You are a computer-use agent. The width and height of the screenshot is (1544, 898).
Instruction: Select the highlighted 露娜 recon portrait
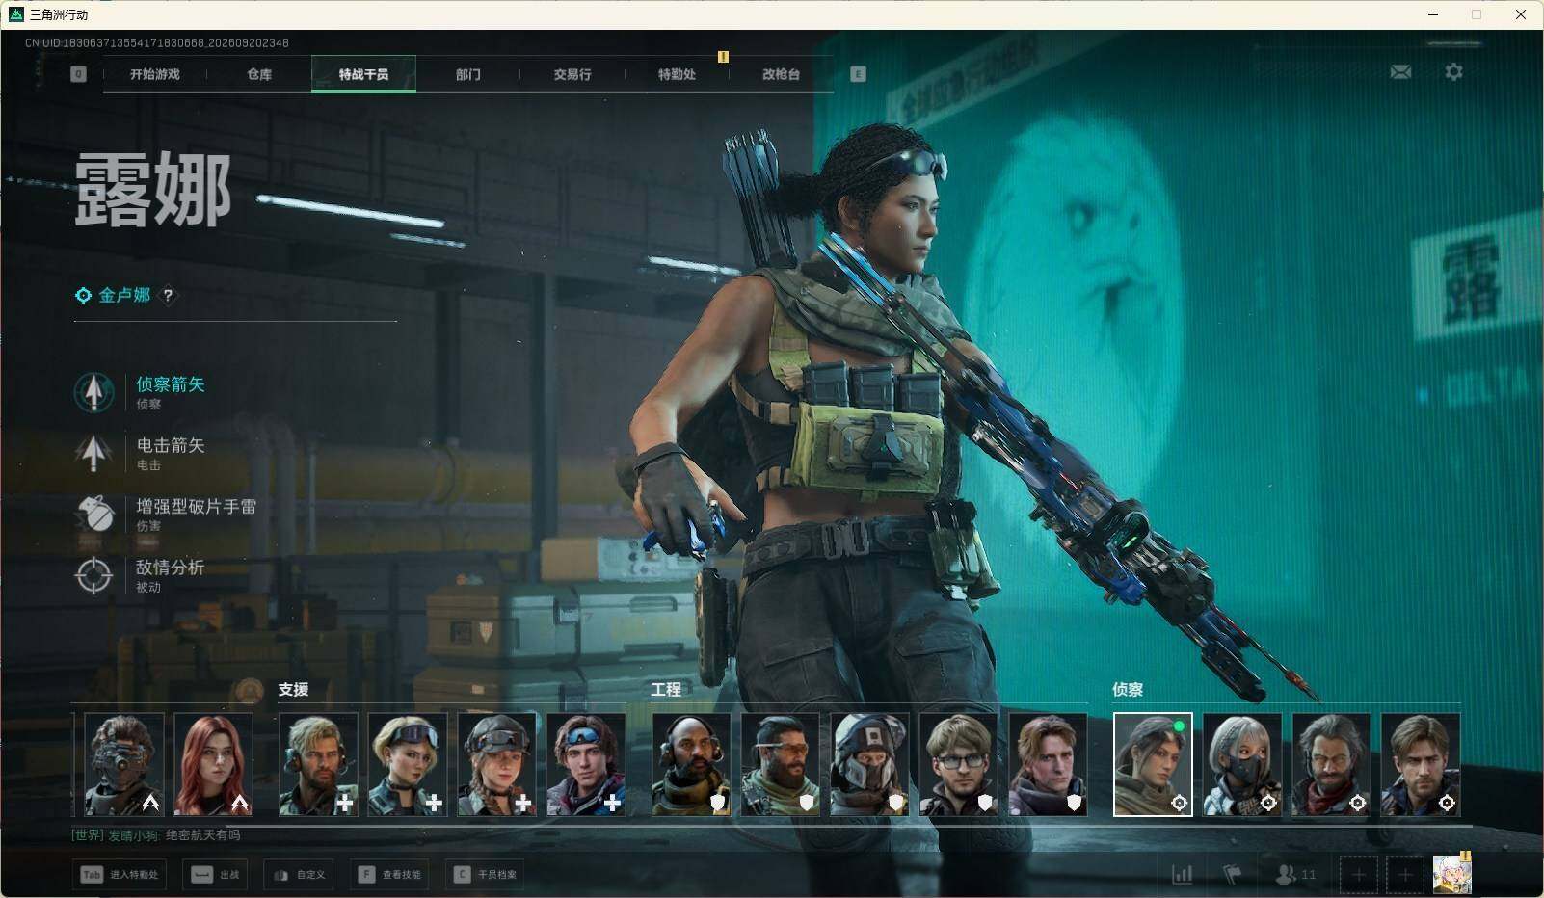click(x=1153, y=765)
